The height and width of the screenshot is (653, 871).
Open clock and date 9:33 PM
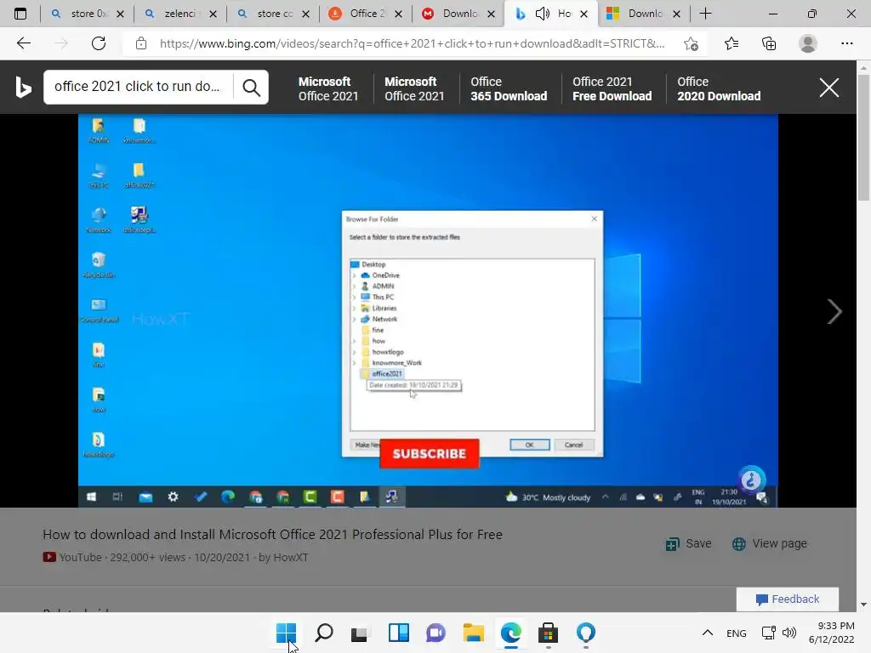(831, 633)
